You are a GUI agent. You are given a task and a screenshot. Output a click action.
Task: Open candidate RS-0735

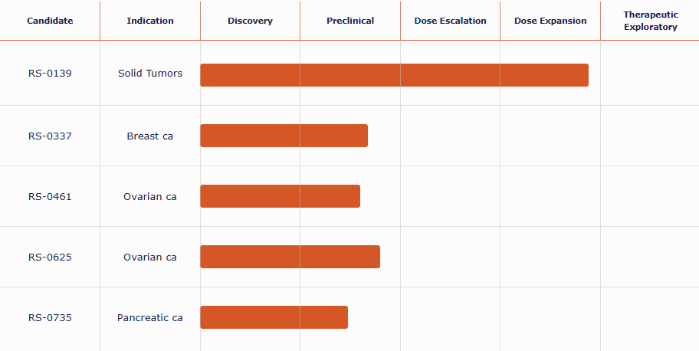click(x=50, y=318)
